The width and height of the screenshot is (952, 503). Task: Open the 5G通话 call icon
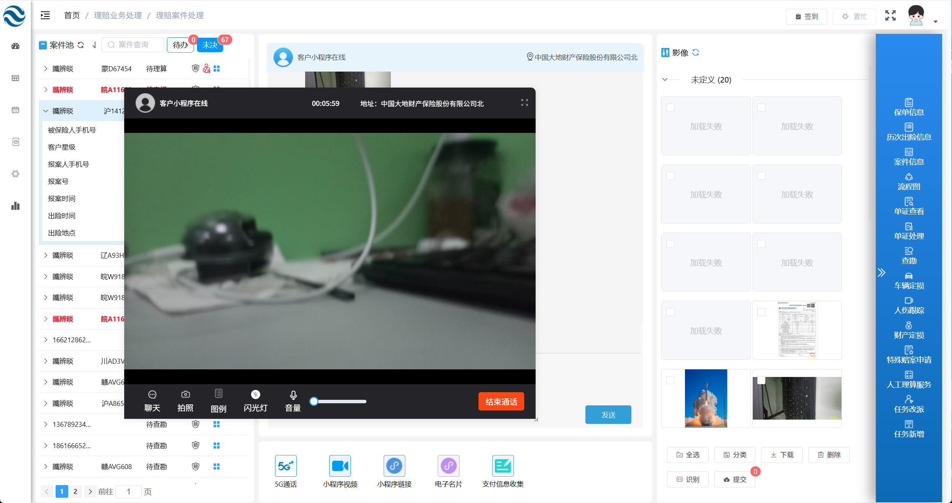(x=285, y=466)
